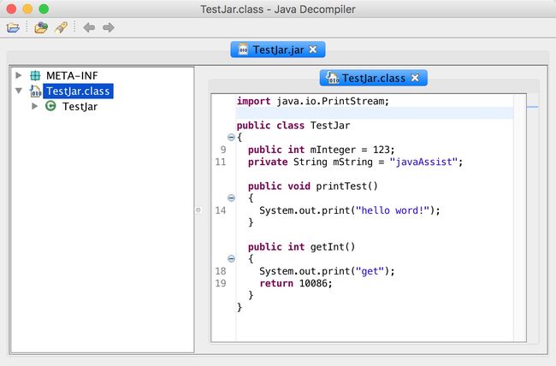Viewport: 556px width, 366px height.
Task: Click the Search pencil toolbar icon
Action: click(x=61, y=27)
